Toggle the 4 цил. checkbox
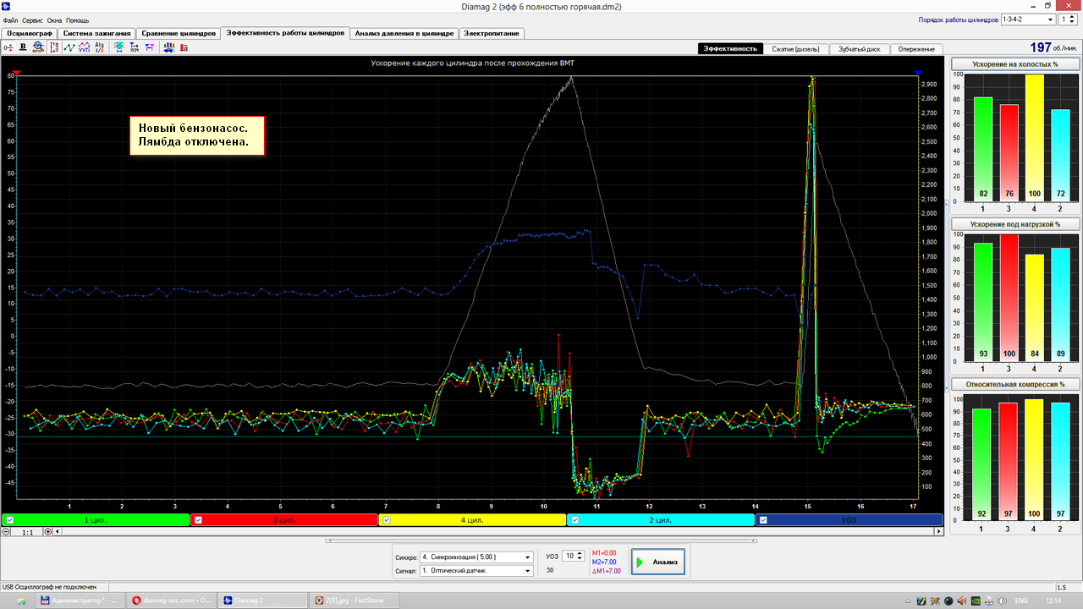1083x609 pixels. [387, 520]
